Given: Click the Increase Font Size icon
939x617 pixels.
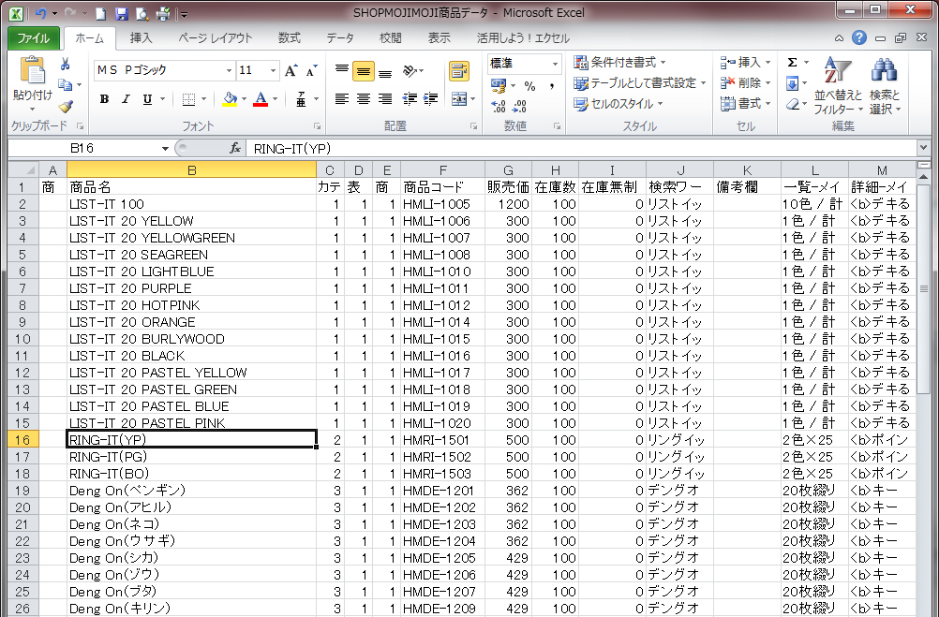Looking at the screenshot, I should click(x=291, y=70).
